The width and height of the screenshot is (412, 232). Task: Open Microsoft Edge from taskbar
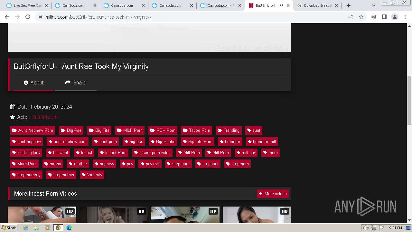[x=69, y=228]
